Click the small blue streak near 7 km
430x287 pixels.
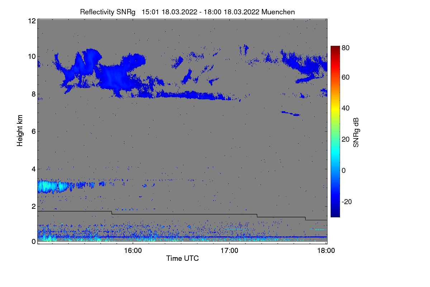[290, 113]
